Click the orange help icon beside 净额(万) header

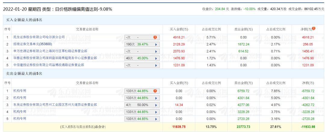pyautogui.click(x=314, y=29)
